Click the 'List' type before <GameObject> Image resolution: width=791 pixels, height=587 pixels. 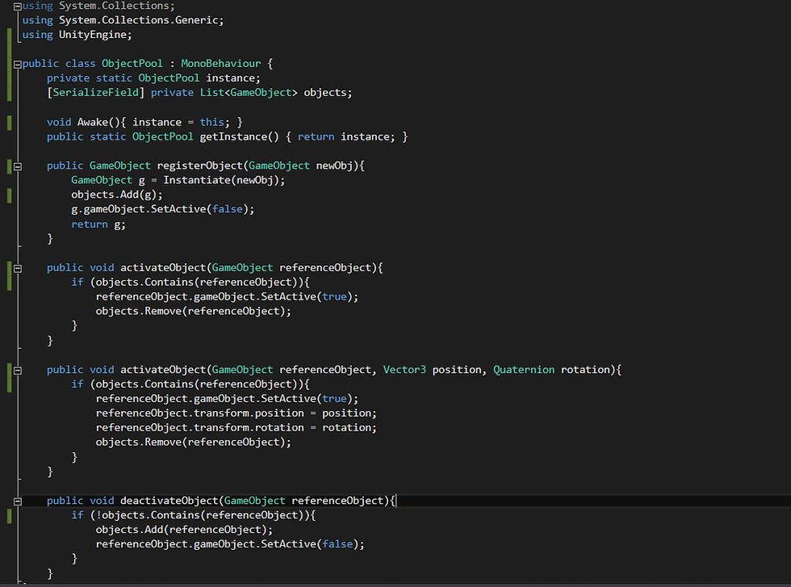tap(211, 92)
